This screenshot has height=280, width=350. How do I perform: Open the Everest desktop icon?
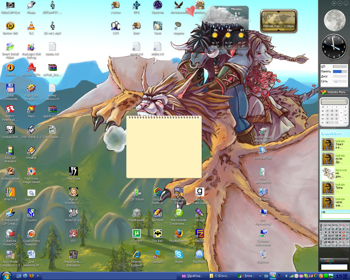point(10,70)
